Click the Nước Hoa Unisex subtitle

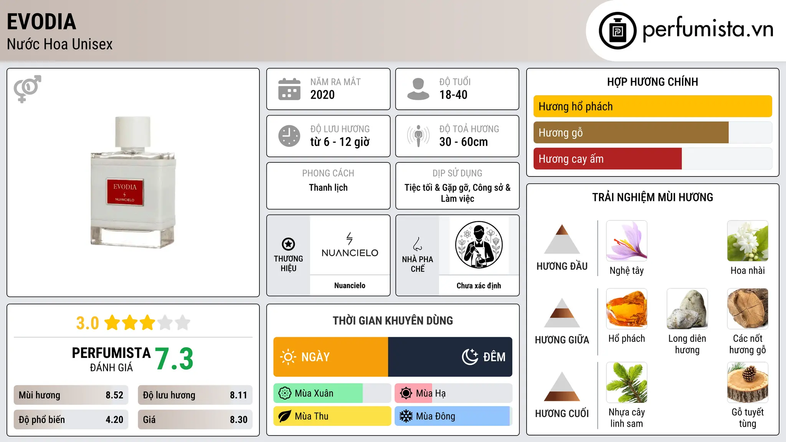[60, 45]
